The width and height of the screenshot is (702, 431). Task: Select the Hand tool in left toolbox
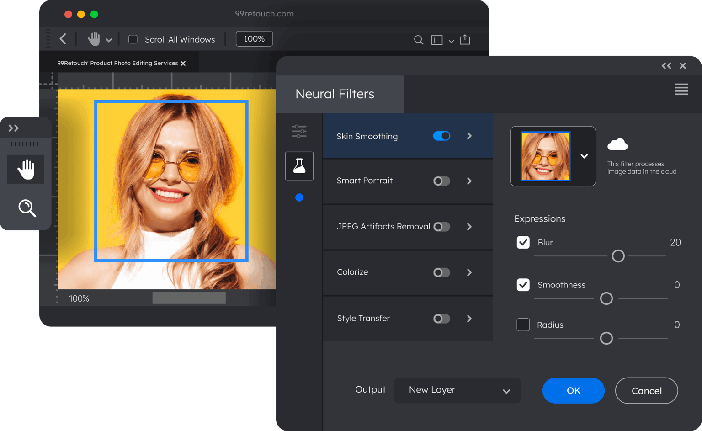click(x=26, y=169)
